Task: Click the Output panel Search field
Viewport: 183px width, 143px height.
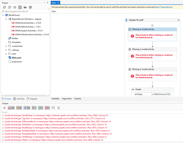Action: pos(92,112)
